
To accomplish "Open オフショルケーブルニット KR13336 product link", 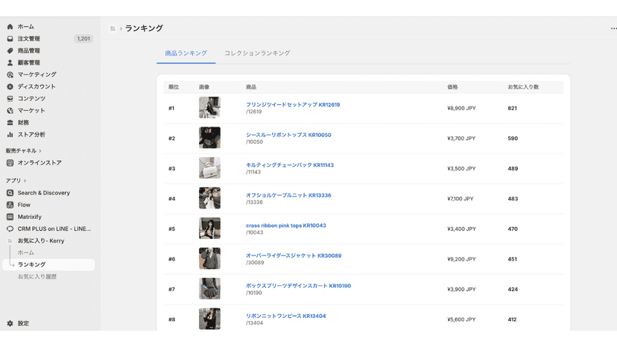I will [x=288, y=195].
